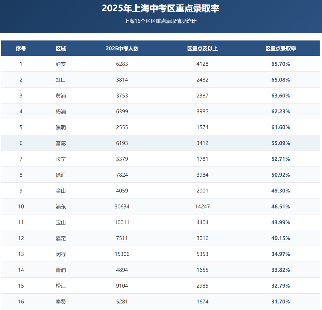
Task: Select 松江's admitted count 2985
Action: pyautogui.click(x=202, y=286)
